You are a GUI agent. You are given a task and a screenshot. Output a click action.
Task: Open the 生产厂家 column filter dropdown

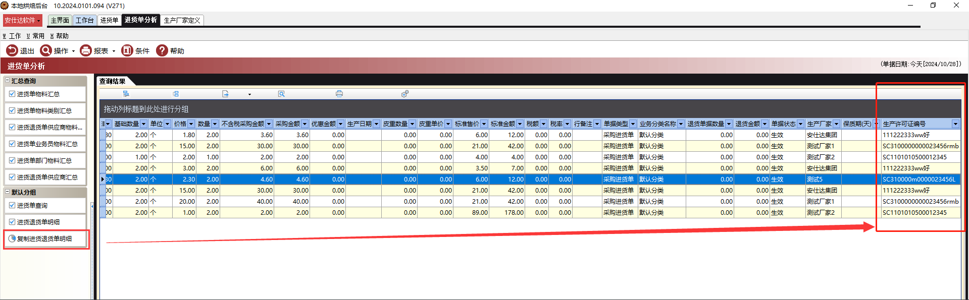[x=837, y=124]
